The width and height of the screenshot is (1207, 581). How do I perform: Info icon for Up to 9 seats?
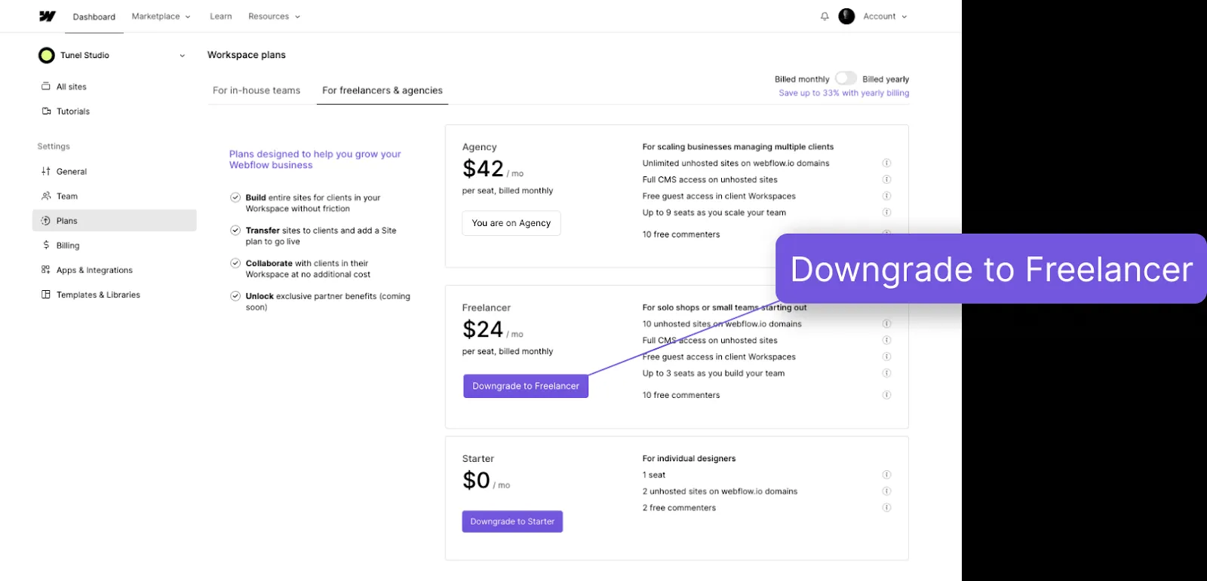886,213
